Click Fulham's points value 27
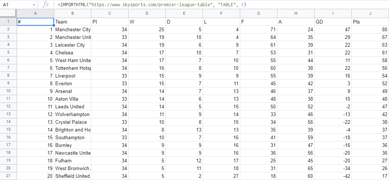Viewport: 389px width, 180px height. pyautogui.click(x=370, y=161)
